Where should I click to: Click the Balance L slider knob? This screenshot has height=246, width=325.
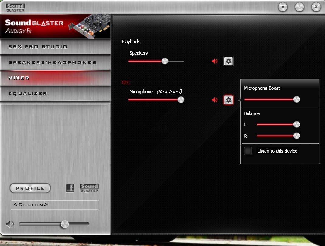[x=297, y=124]
